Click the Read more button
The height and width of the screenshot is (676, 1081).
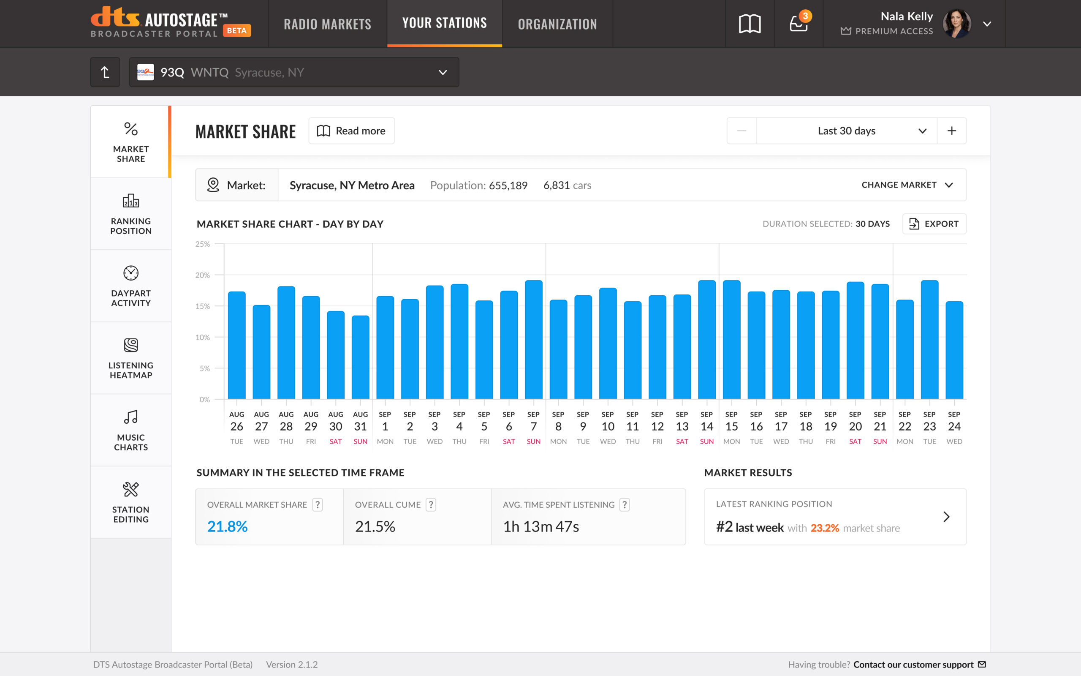pyautogui.click(x=352, y=131)
